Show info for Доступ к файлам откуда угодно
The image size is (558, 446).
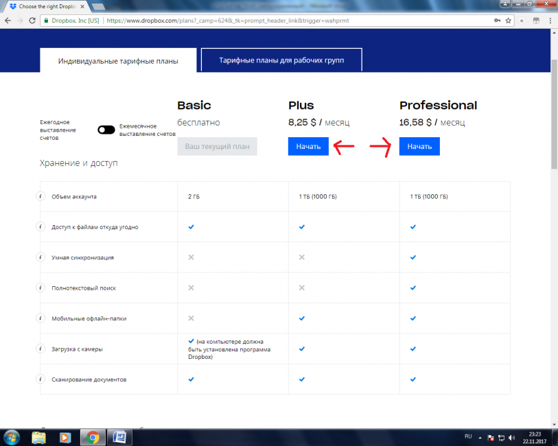(x=40, y=226)
